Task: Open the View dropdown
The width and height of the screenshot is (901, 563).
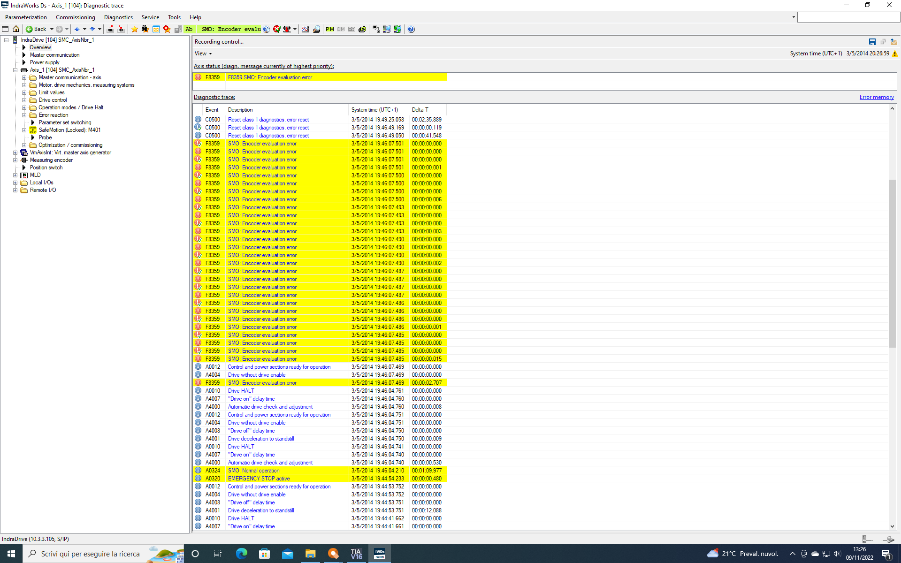Action: coord(203,53)
